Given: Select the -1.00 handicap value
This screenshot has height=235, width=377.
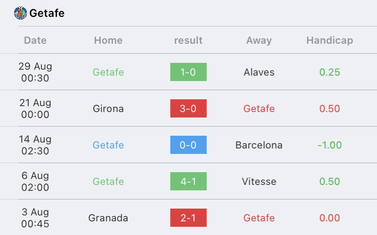Looking at the screenshot, I should 330,145.
